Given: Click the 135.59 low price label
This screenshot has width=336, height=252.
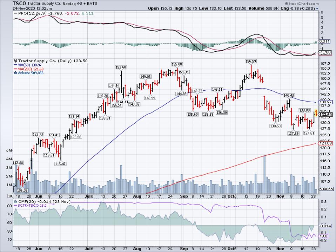Looking at the screenshot, I should coord(208,115).
